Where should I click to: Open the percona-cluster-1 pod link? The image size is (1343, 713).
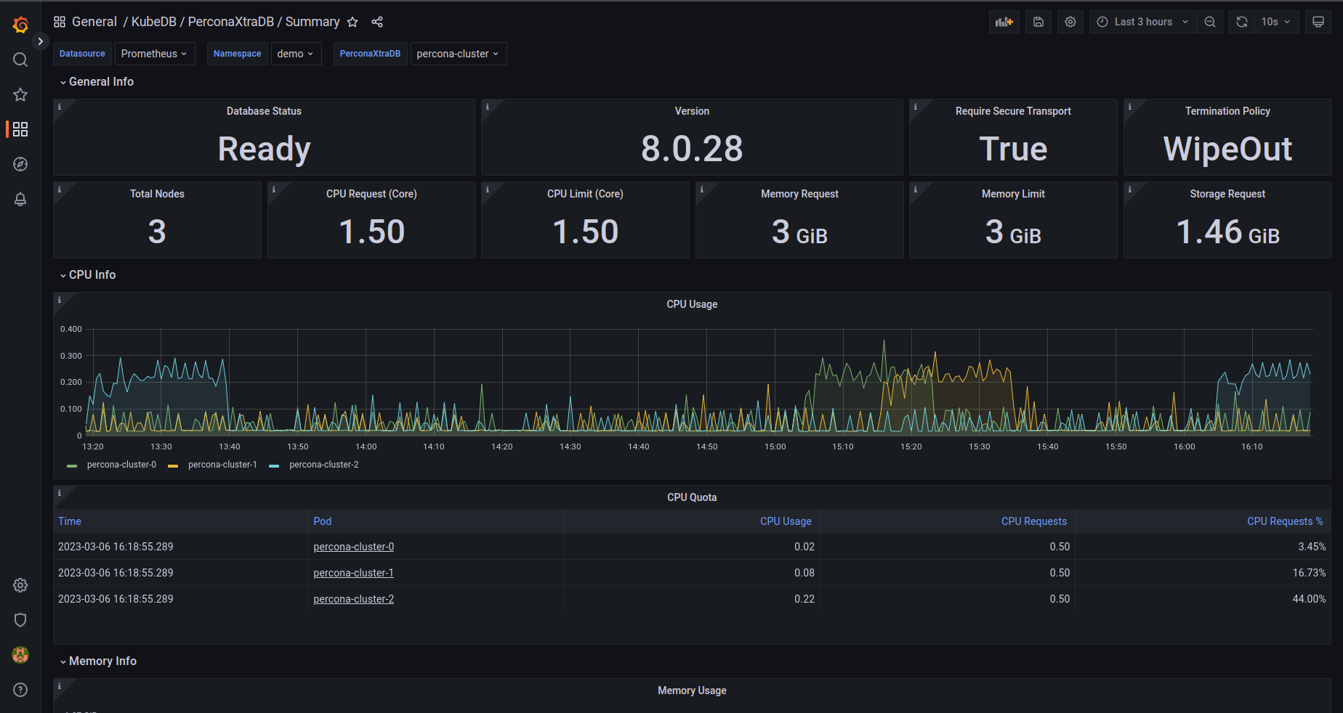pyautogui.click(x=353, y=573)
